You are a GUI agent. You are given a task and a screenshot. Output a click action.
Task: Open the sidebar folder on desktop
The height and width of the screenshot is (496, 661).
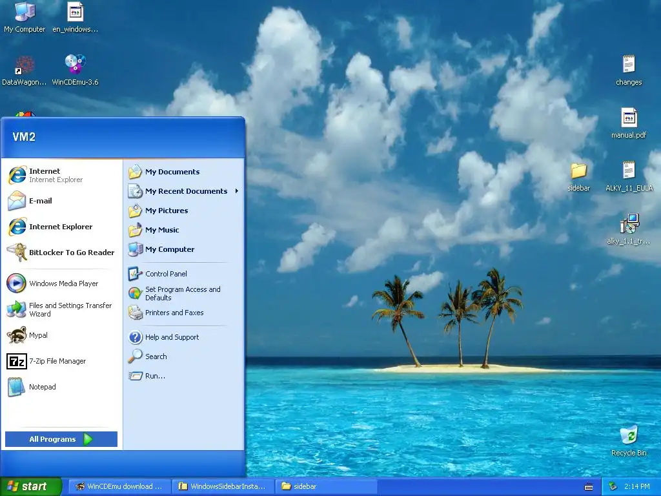[578, 177]
